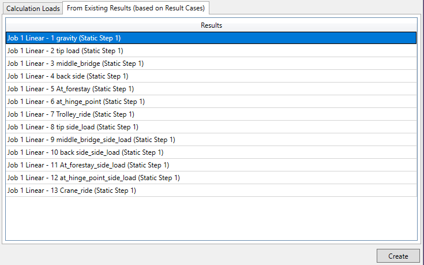Select the From Existing Results tab
Screen dimensions: 424x265
click(136, 9)
